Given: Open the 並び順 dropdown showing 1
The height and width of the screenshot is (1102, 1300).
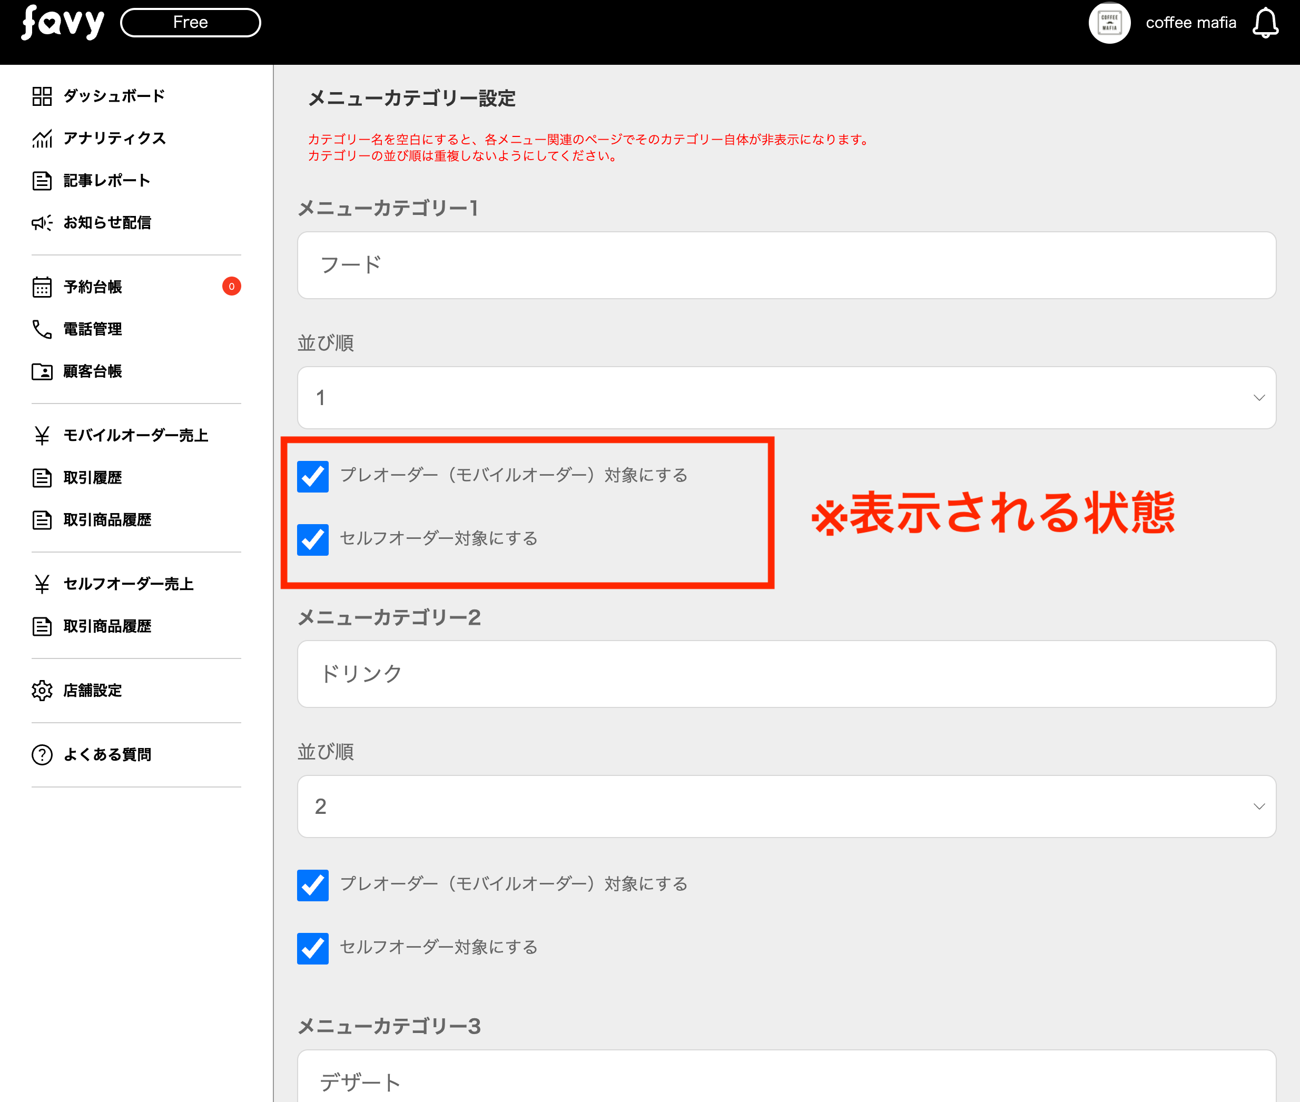Looking at the screenshot, I should pos(786,398).
